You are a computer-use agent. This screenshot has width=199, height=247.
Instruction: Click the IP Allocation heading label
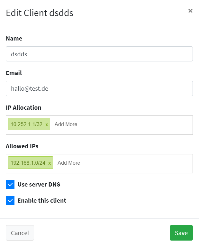(x=23, y=108)
